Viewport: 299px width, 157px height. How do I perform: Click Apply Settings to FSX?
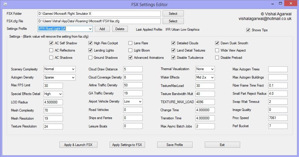click(127, 145)
